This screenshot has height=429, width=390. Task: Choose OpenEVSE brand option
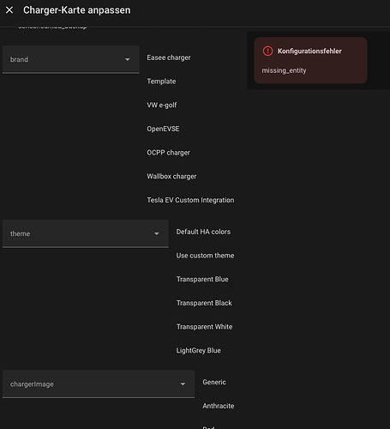[x=163, y=129]
